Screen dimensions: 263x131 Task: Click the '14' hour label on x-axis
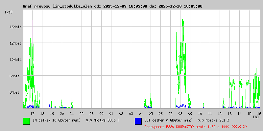coord(240,114)
